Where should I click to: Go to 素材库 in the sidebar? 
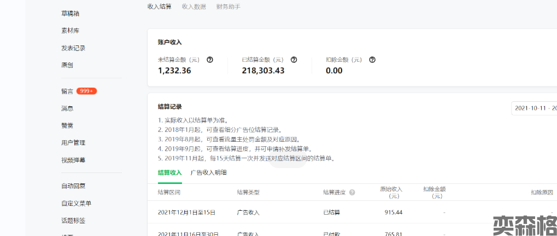pyautogui.click(x=70, y=31)
